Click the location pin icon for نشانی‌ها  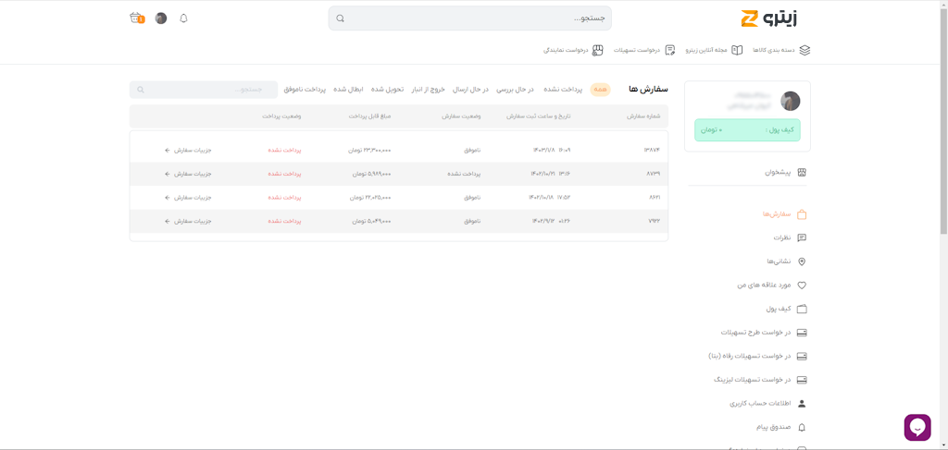coord(802,261)
